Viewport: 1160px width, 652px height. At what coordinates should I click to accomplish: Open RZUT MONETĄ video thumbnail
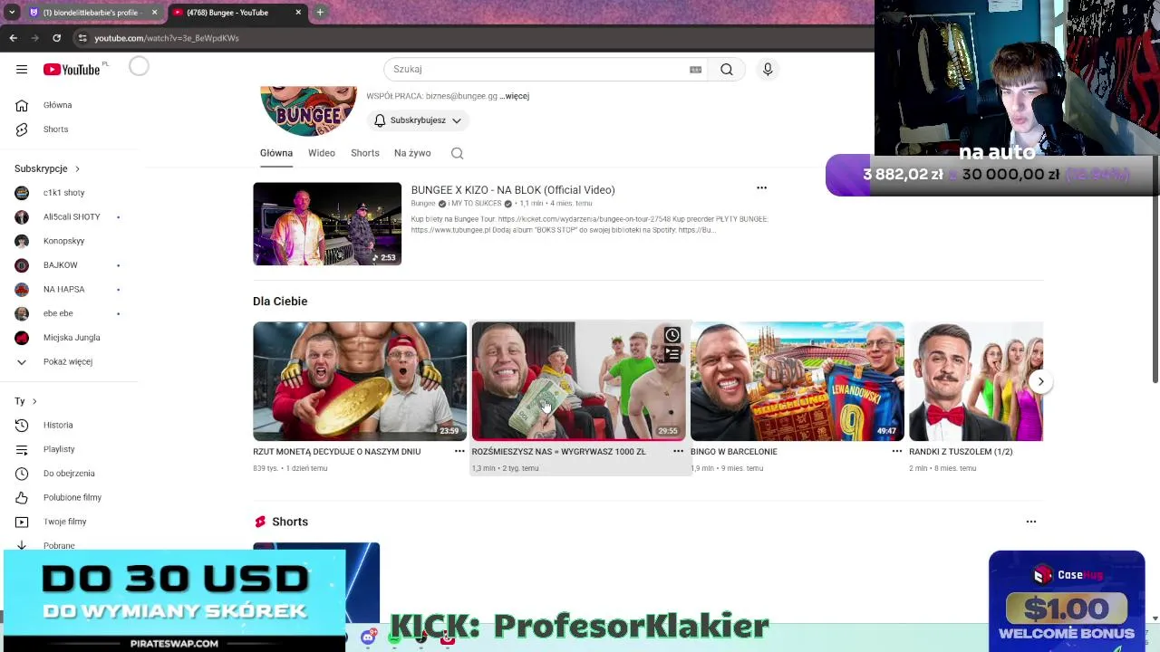(x=360, y=381)
